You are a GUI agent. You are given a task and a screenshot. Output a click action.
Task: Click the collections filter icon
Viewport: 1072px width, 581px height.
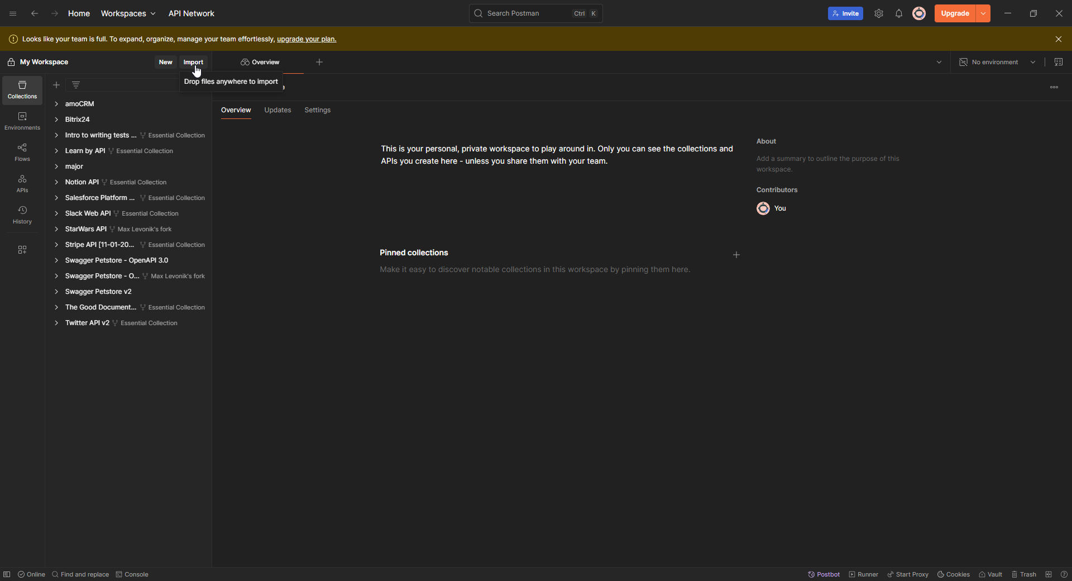tap(76, 85)
